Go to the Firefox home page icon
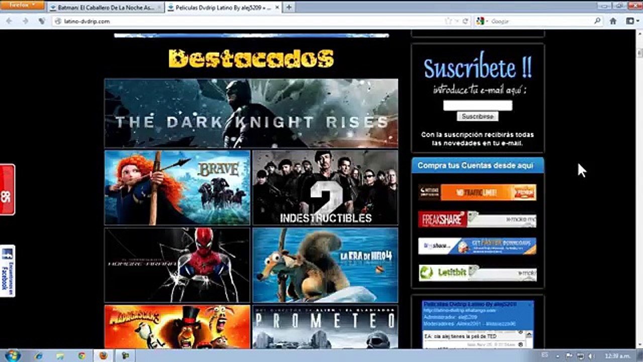This screenshot has height=362, width=643. click(613, 21)
